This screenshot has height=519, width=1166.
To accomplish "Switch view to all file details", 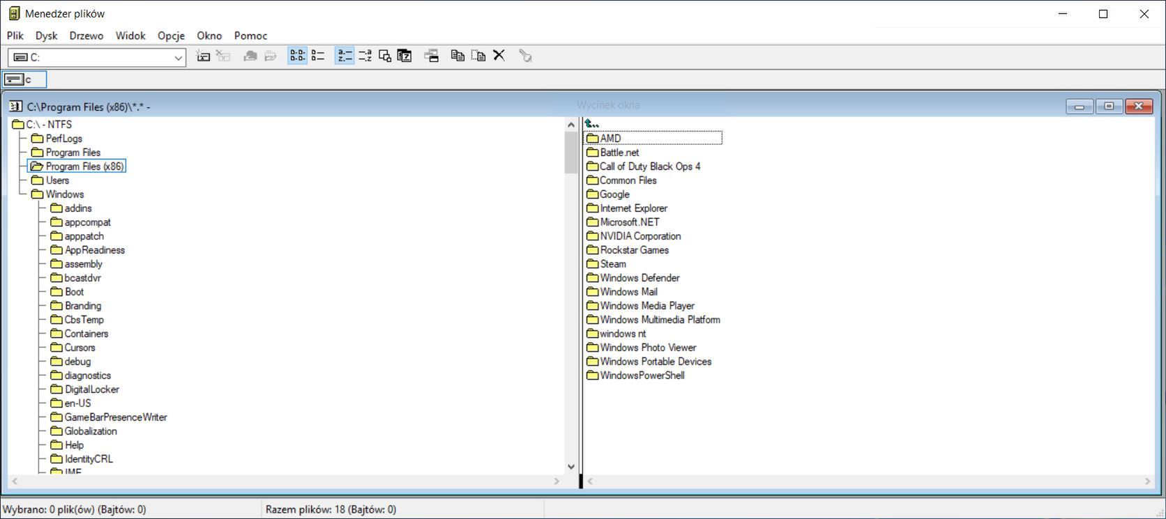I will click(318, 56).
